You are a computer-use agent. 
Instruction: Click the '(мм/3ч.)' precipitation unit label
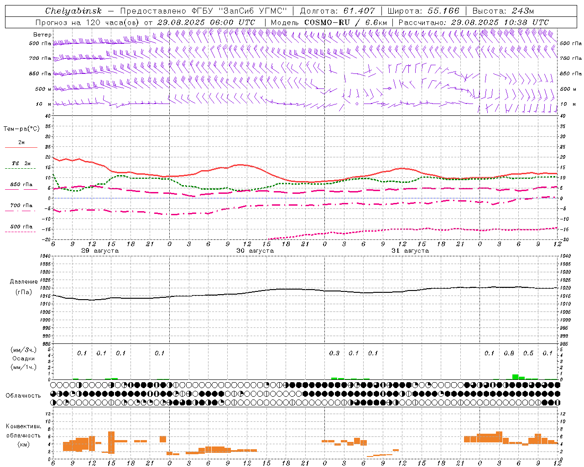24,350
